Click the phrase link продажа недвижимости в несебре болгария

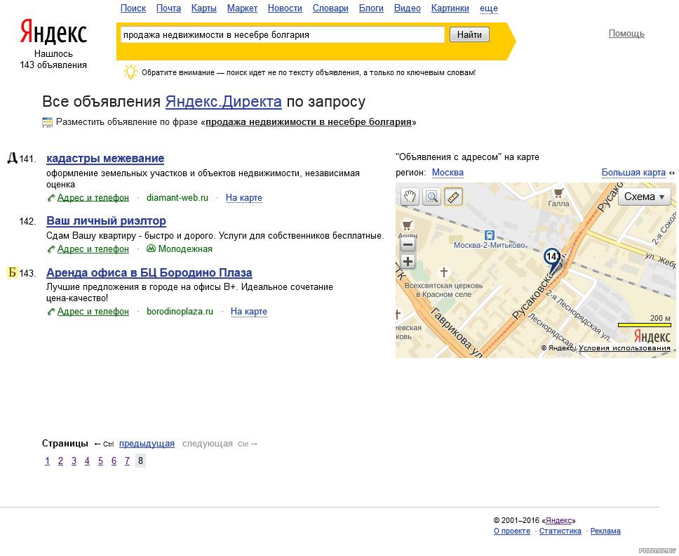(309, 121)
